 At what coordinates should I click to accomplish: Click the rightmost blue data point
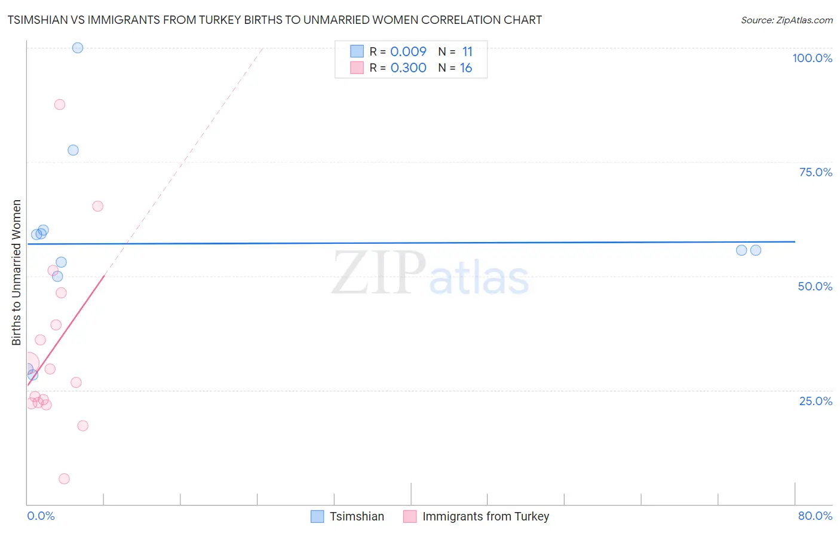pos(756,250)
